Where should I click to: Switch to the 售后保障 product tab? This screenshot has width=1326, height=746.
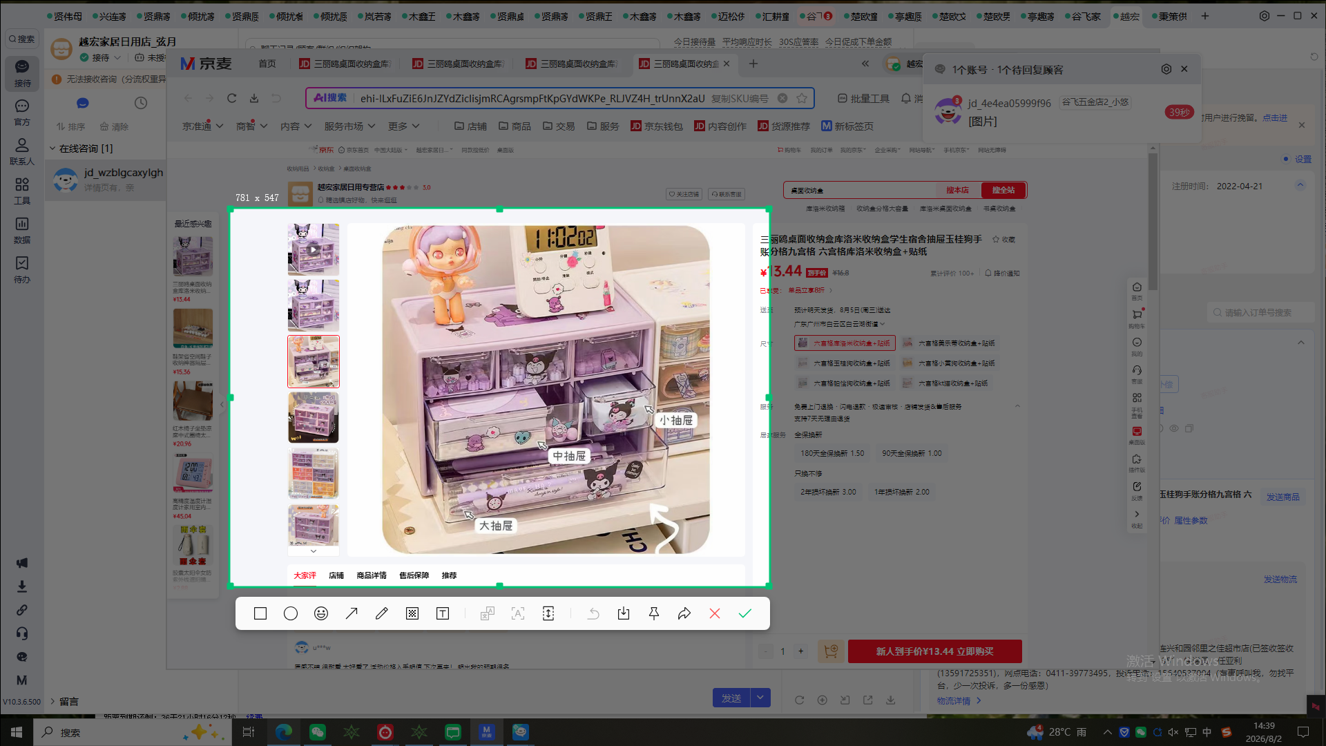pos(414,575)
